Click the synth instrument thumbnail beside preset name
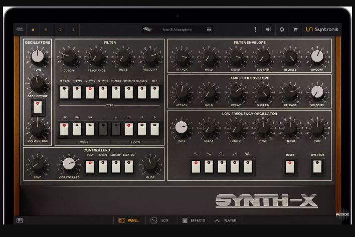 147,29
